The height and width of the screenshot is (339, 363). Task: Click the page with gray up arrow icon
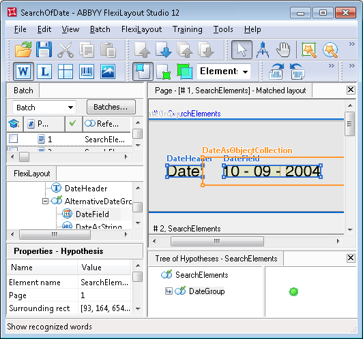tap(142, 50)
